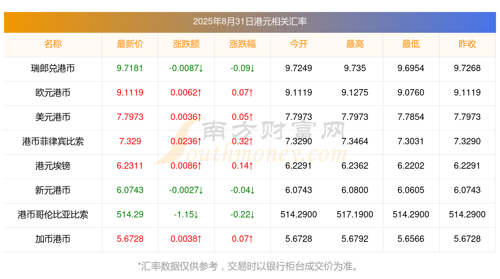Select change percent -0.09↓
This screenshot has width=500, height=279.
242,68
